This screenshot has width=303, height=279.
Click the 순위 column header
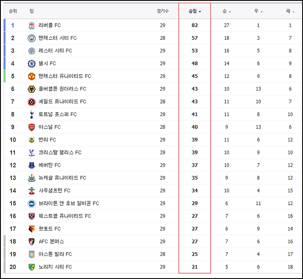point(13,11)
